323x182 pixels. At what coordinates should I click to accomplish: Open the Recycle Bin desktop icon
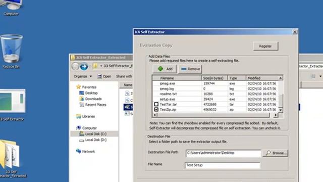(x=11, y=51)
